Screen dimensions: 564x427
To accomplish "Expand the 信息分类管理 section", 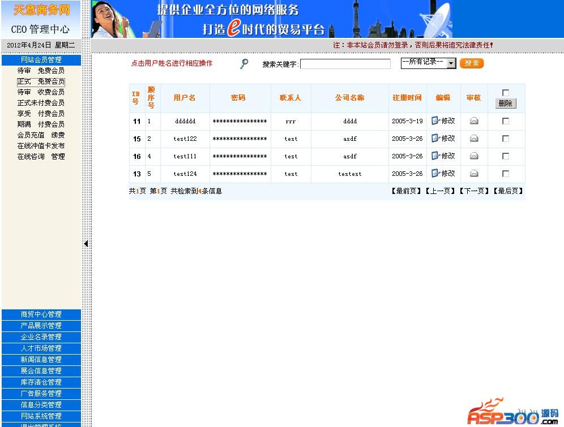I will (41, 405).
